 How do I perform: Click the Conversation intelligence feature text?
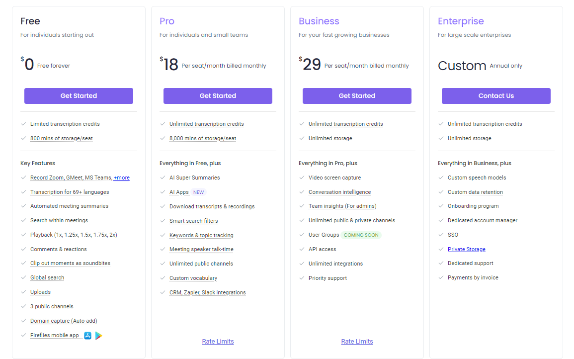click(339, 192)
